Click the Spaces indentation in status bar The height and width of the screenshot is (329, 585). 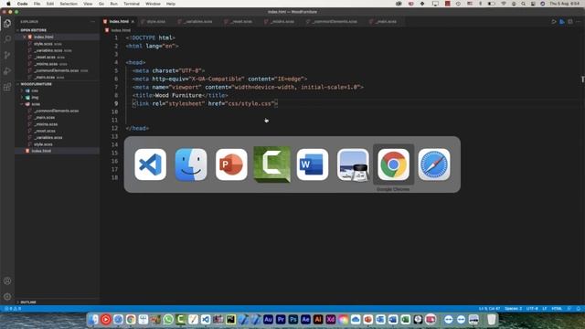(x=513, y=309)
